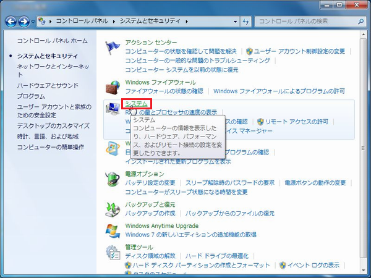Click インストールされた更新プログラムを表示 link
The height and width of the screenshot is (278, 371).
click(178, 162)
